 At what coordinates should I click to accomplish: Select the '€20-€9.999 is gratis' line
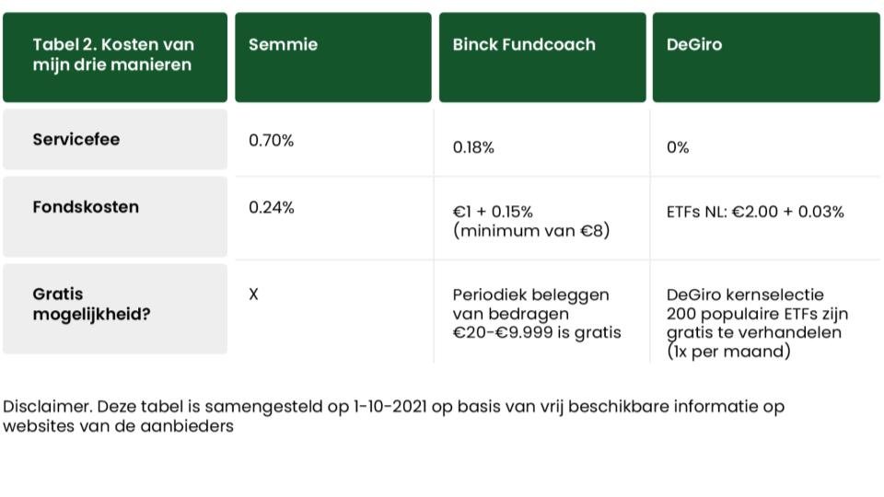point(537,332)
